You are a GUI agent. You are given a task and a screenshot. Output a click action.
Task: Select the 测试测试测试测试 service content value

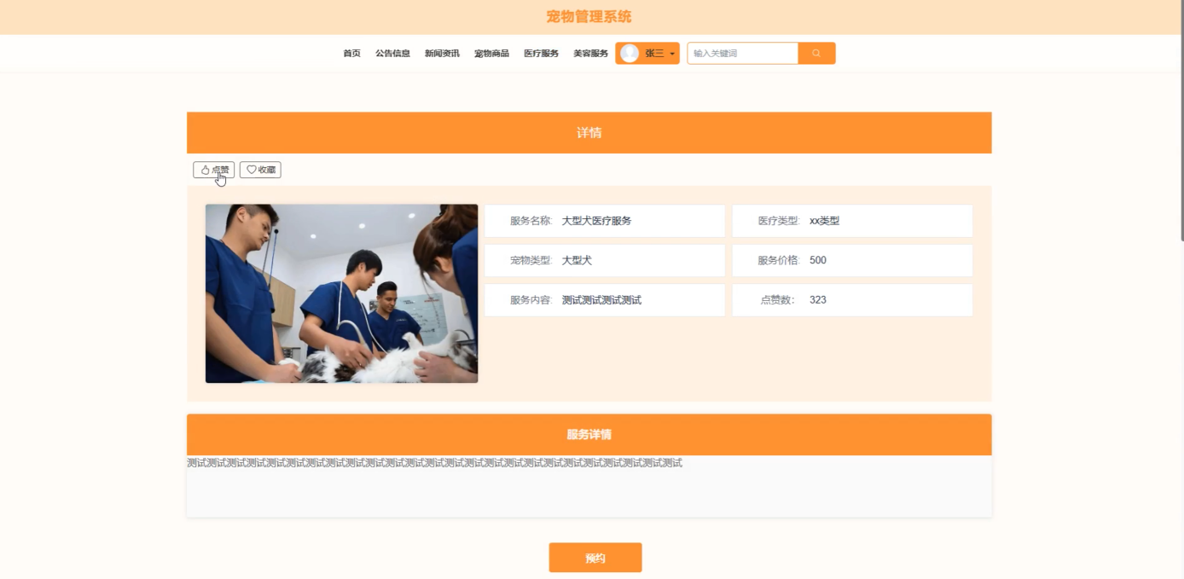pos(601,300)
